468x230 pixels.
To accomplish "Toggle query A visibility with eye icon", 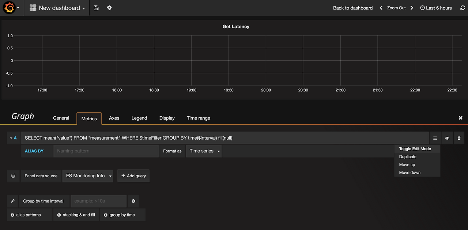I will (x=447, y=138).
